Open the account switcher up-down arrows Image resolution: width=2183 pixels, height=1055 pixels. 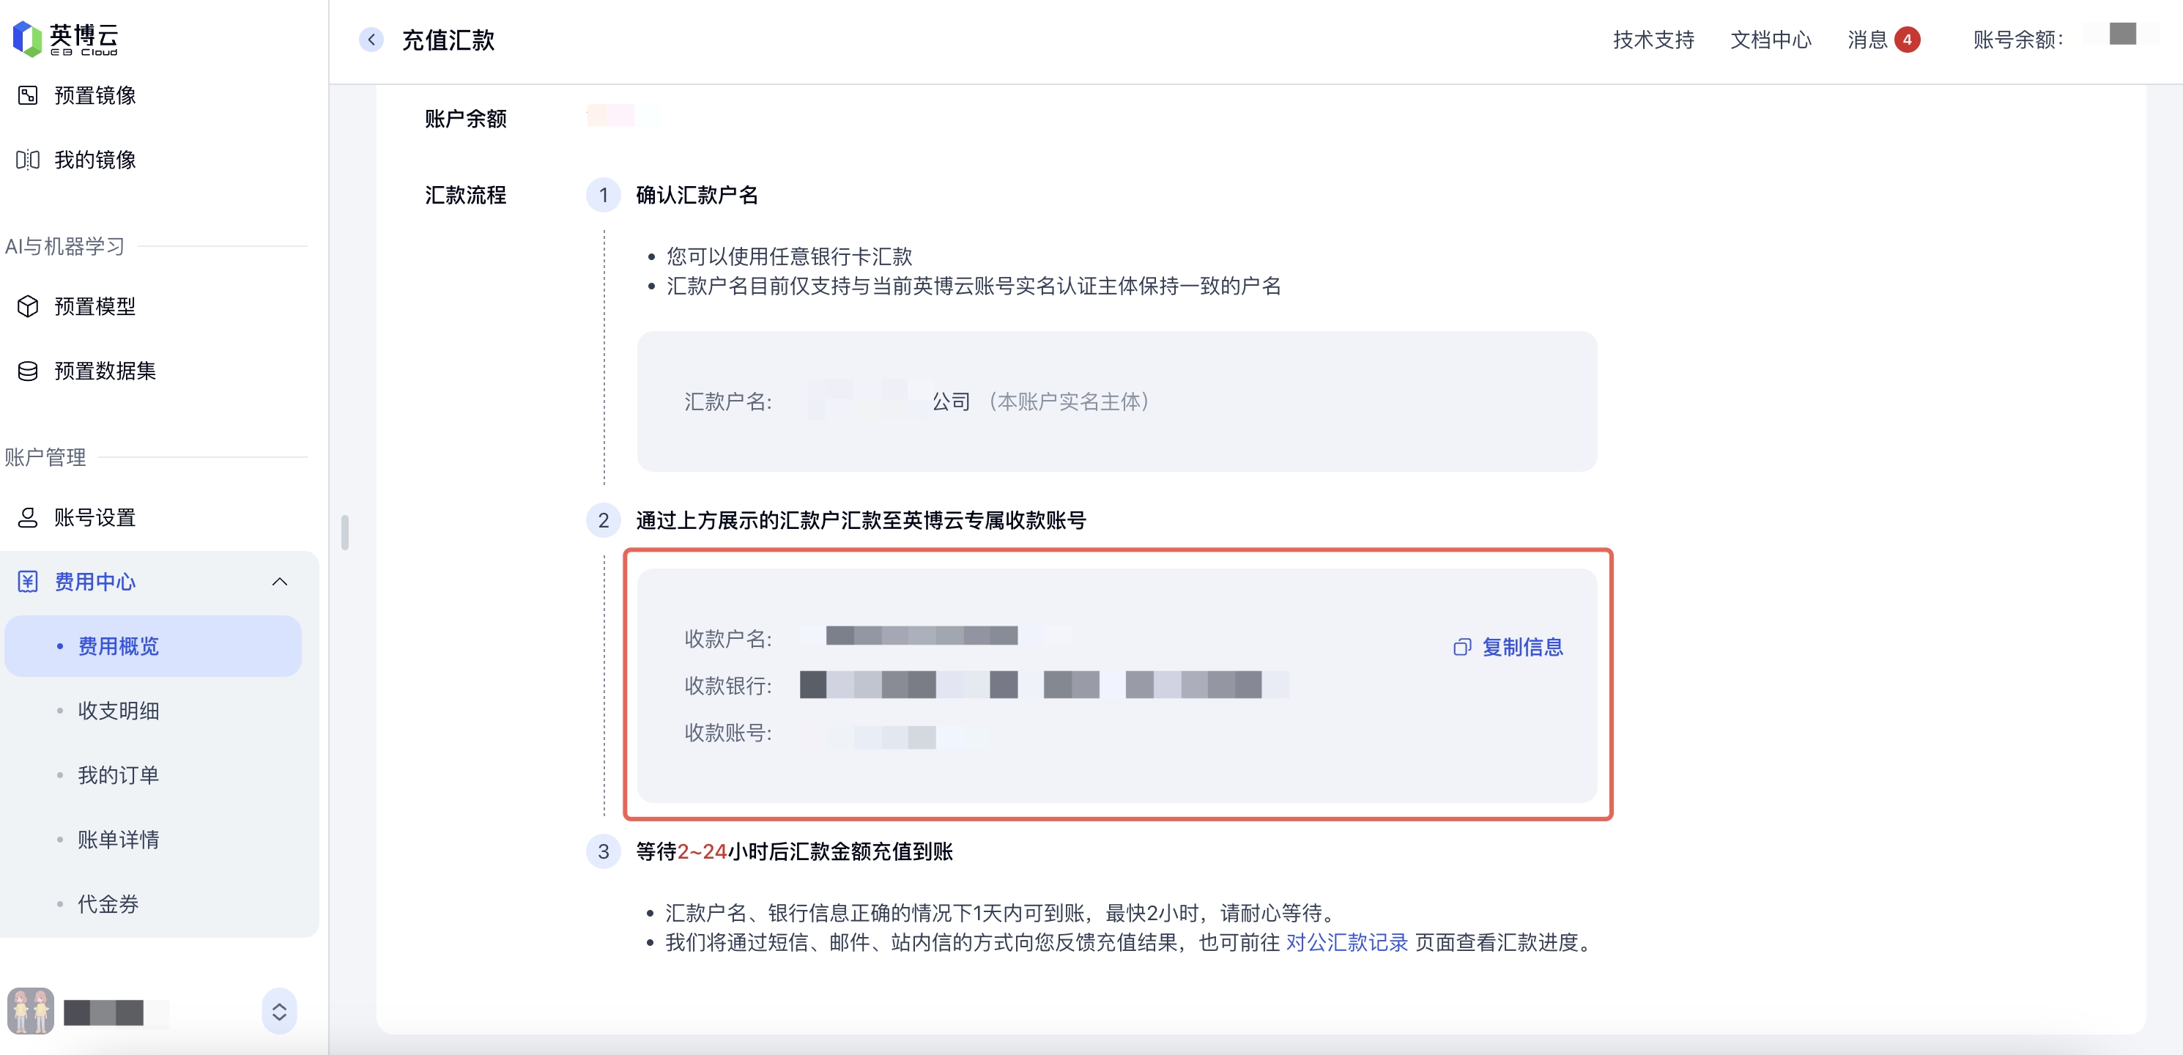point(279,1011)
